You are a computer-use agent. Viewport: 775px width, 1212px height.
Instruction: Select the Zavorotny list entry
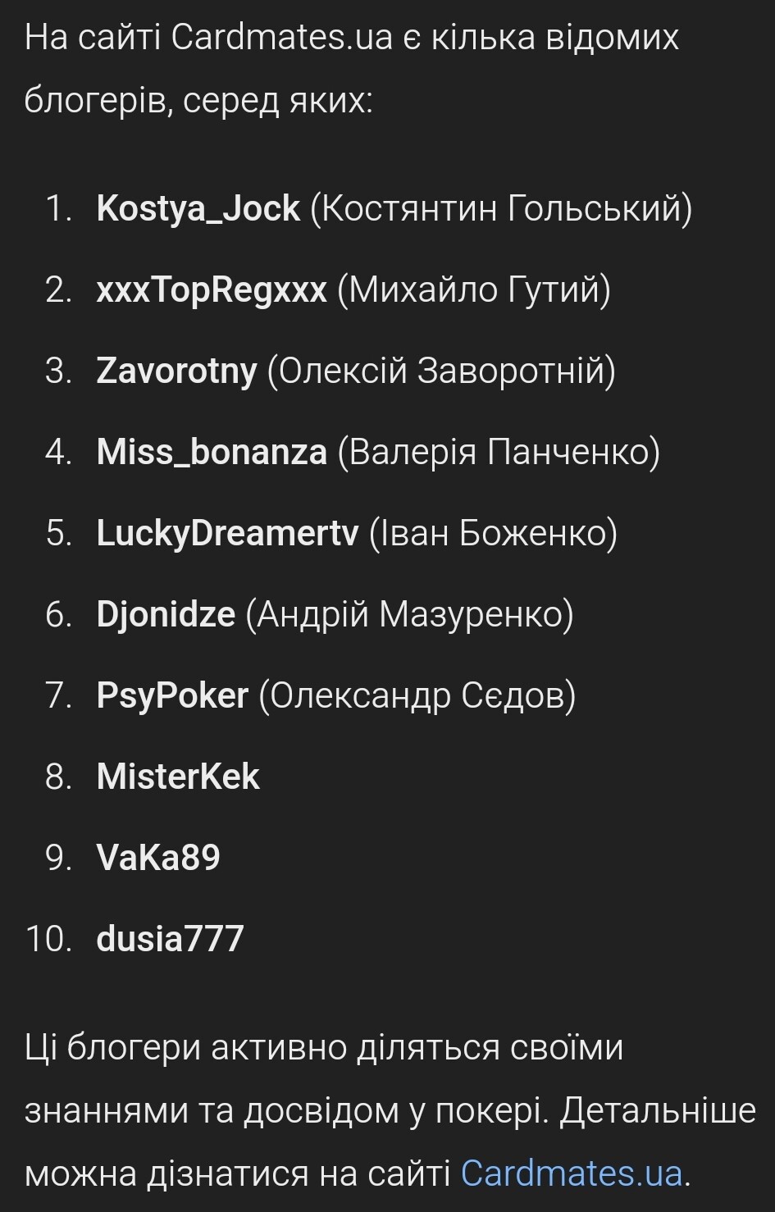176,371
